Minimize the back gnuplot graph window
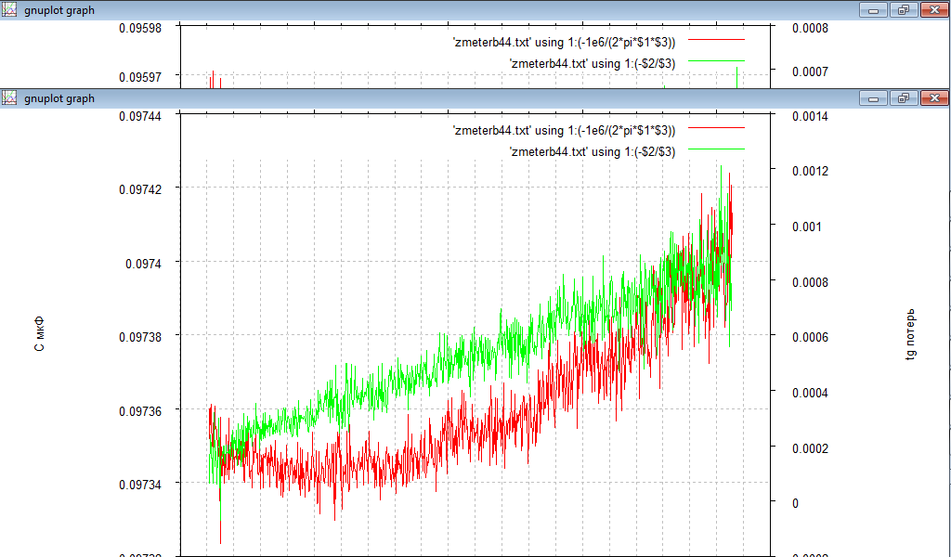 873,10
